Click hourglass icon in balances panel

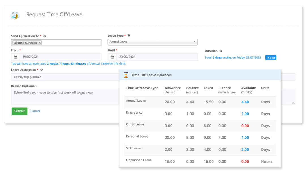[126, 75]
